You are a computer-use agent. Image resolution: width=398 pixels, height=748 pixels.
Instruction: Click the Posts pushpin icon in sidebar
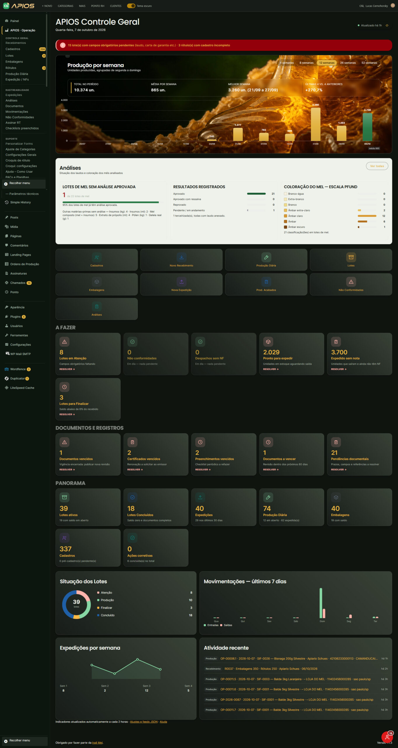6,217
